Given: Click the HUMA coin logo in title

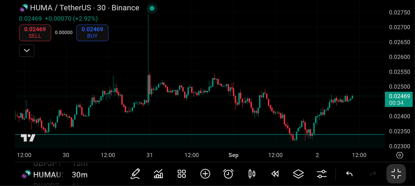Looking at the screenshot, I should coord(24,8).
